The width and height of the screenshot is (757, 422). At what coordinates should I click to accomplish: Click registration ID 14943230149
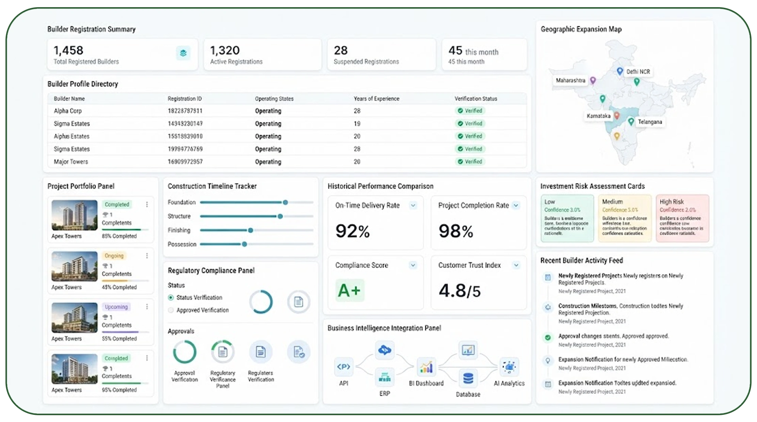click(x=185, y=124)
